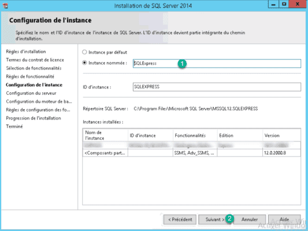Image resolution: width=308 pixels, height=231 pixels.
Task: Click the ID d'instance column header
Action: pos(151,135)
